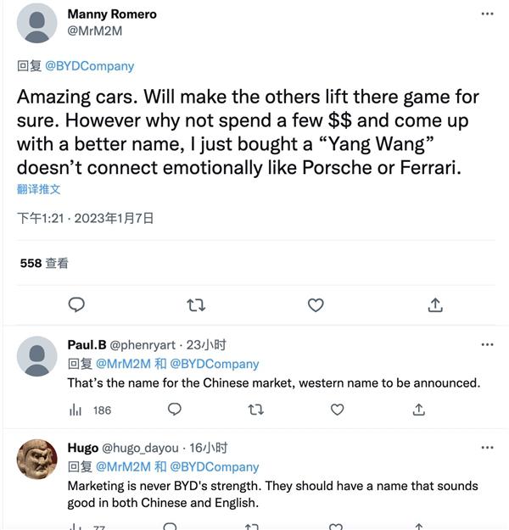Open @BYDCompany mention in Hugo's reply
Image resolution: width=509 pixels, height=530 pixels.
215,467
